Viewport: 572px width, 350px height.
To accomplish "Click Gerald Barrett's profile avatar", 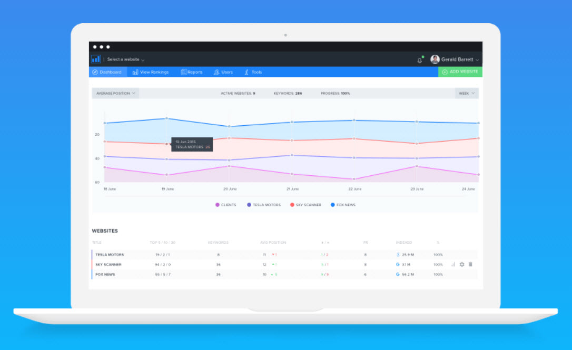I will coord(435,59).
